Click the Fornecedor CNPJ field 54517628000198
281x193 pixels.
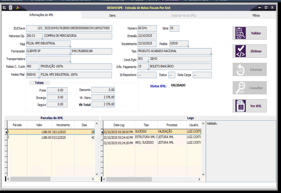pyautogui.click(x=92, y=51)
